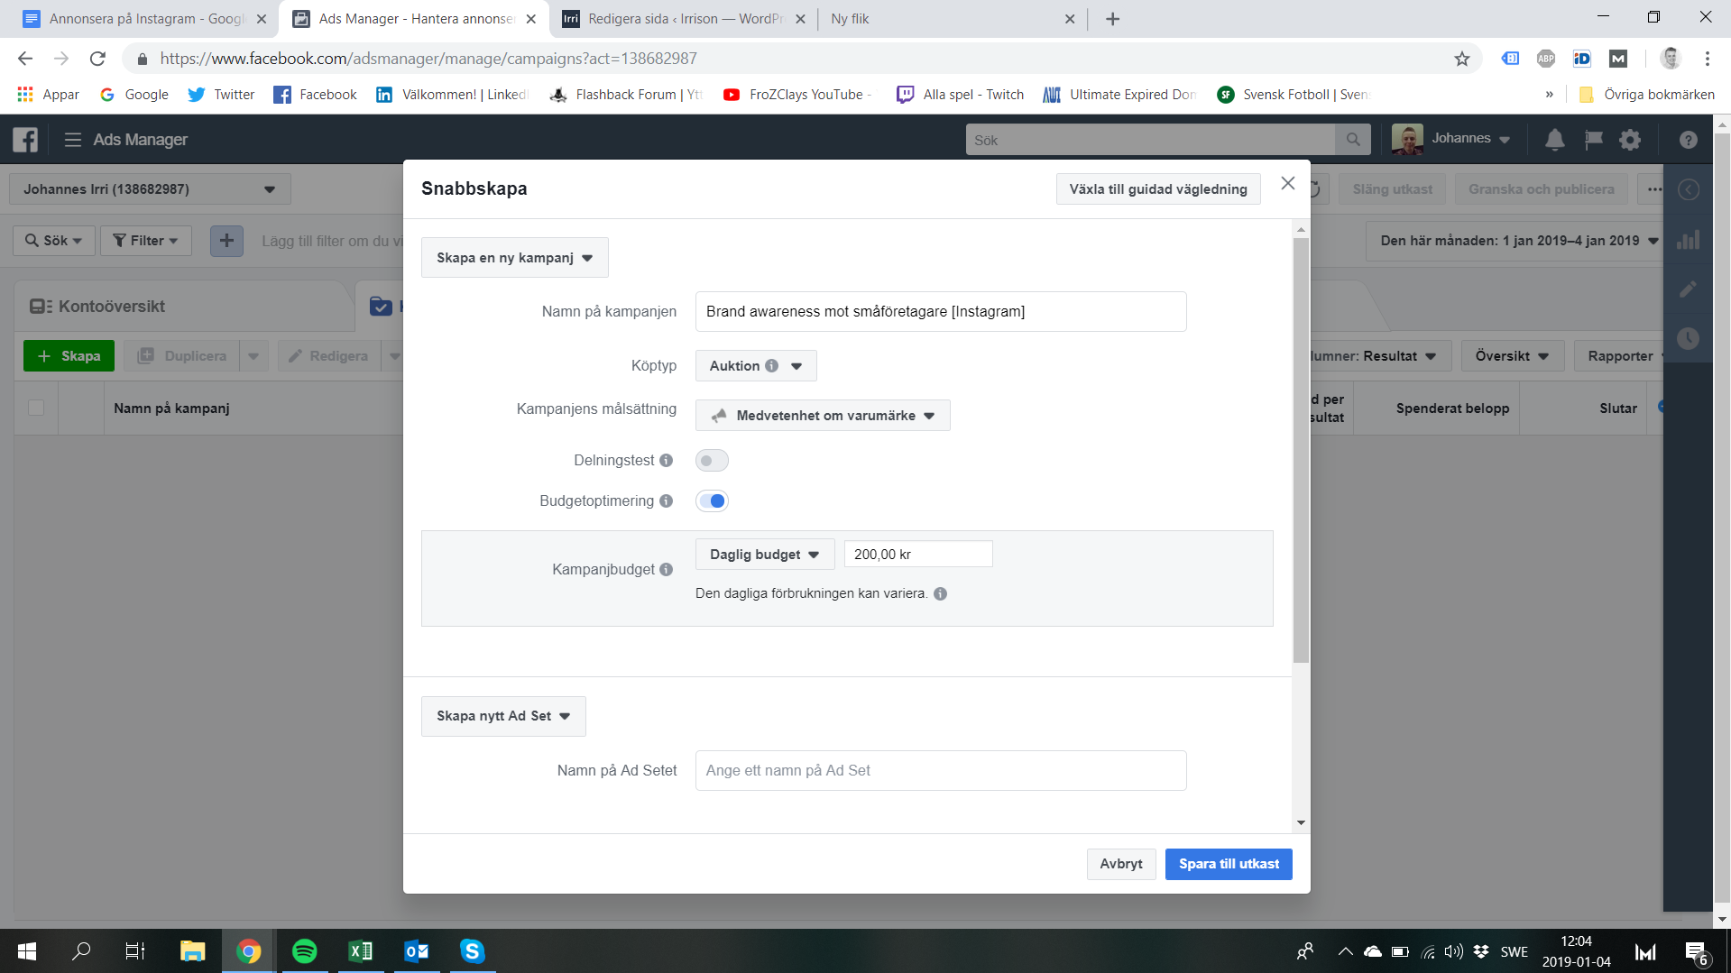Open Spotify from the taskbar
Screen dimensions: 1731x973
[305, 951]
